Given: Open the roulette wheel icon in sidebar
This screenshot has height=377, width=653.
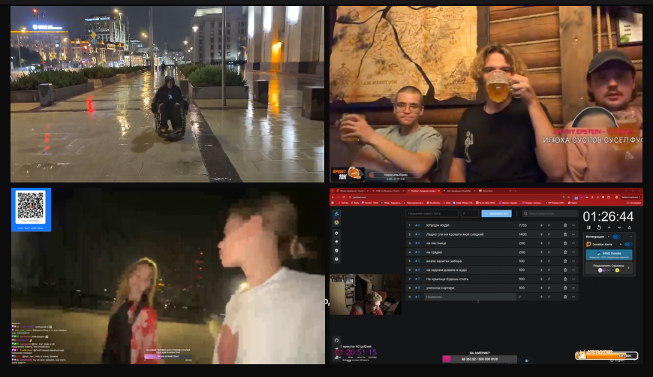Looking at the screenshot, I should (336, 222).
